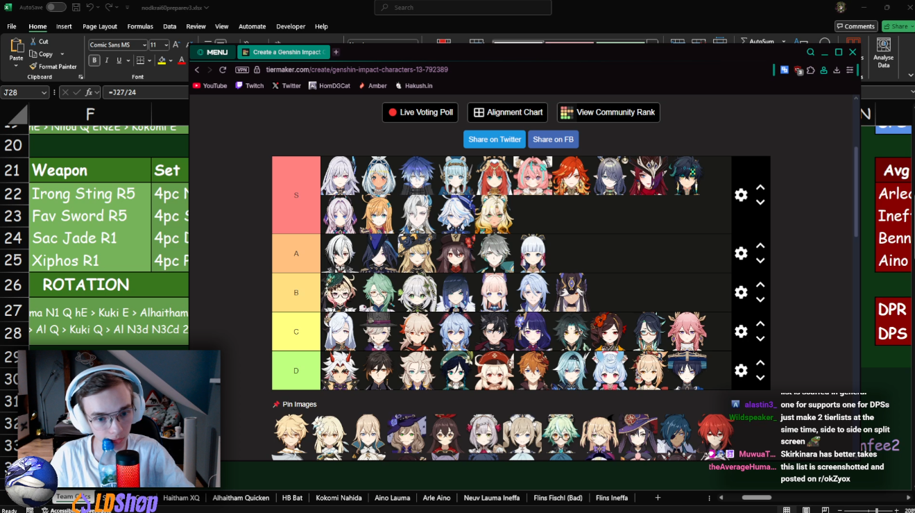915x513 pixels.
Task: Apply cell borders with the borders icon
Action: 140,60
